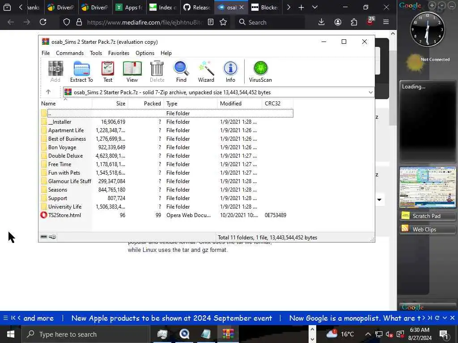Click the sidebar screenshot thumbnail
Image resolution: width=458 pixels, height=343 pixels.
(x=427, y=187)
